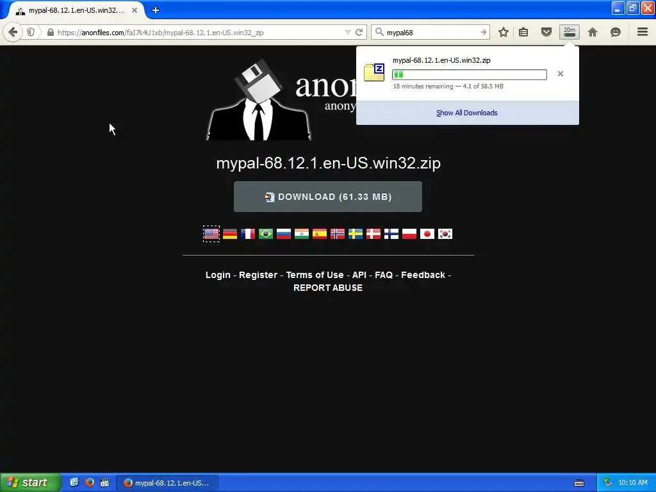Switch language to Indian flag
Screen dimensions: 656x492
302,234
